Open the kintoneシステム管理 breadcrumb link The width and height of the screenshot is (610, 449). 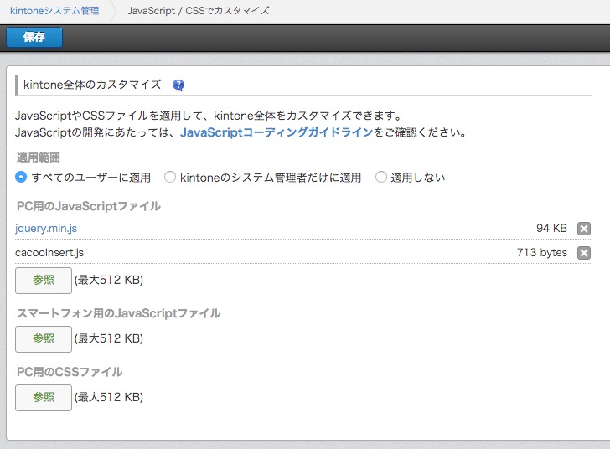coord(54,11)
